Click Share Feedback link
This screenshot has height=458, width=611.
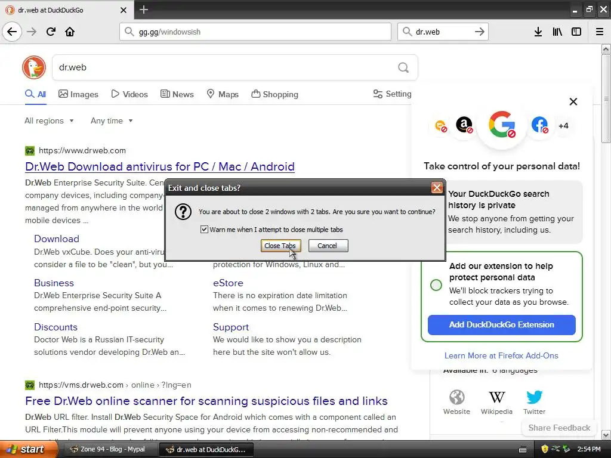(559, 428)
